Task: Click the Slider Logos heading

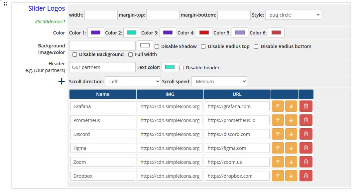Action: point(47,8)
